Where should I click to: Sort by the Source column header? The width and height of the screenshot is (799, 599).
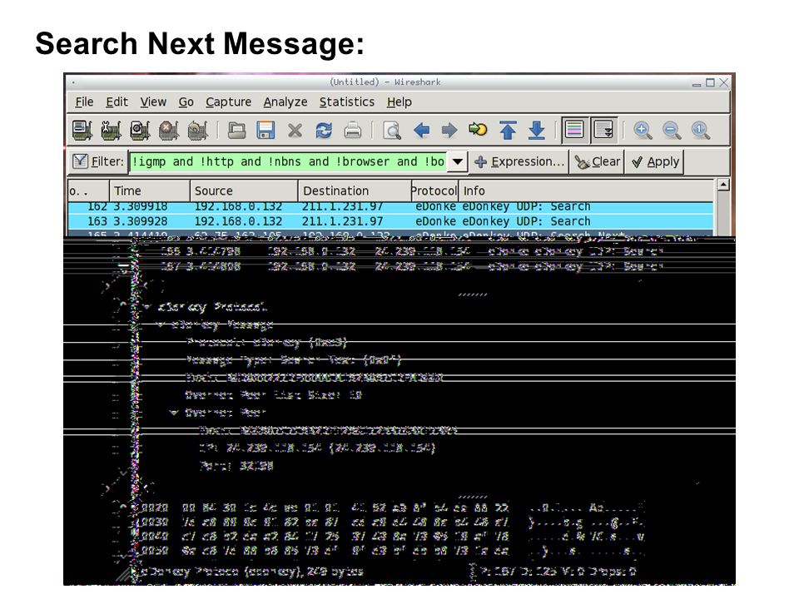pyautogui.click(x=244, y=191)
